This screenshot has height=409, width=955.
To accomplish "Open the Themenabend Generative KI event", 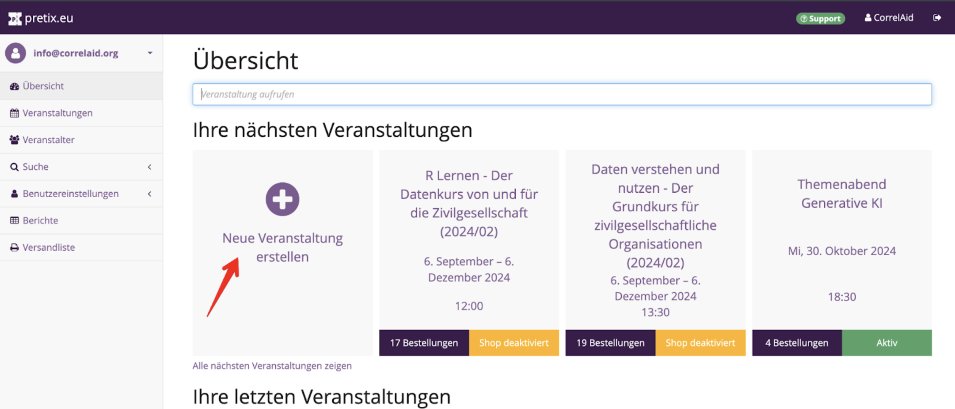I will click(x=841, y=194).
